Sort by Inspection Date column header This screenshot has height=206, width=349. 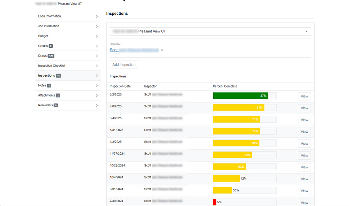tap(120, 86)
